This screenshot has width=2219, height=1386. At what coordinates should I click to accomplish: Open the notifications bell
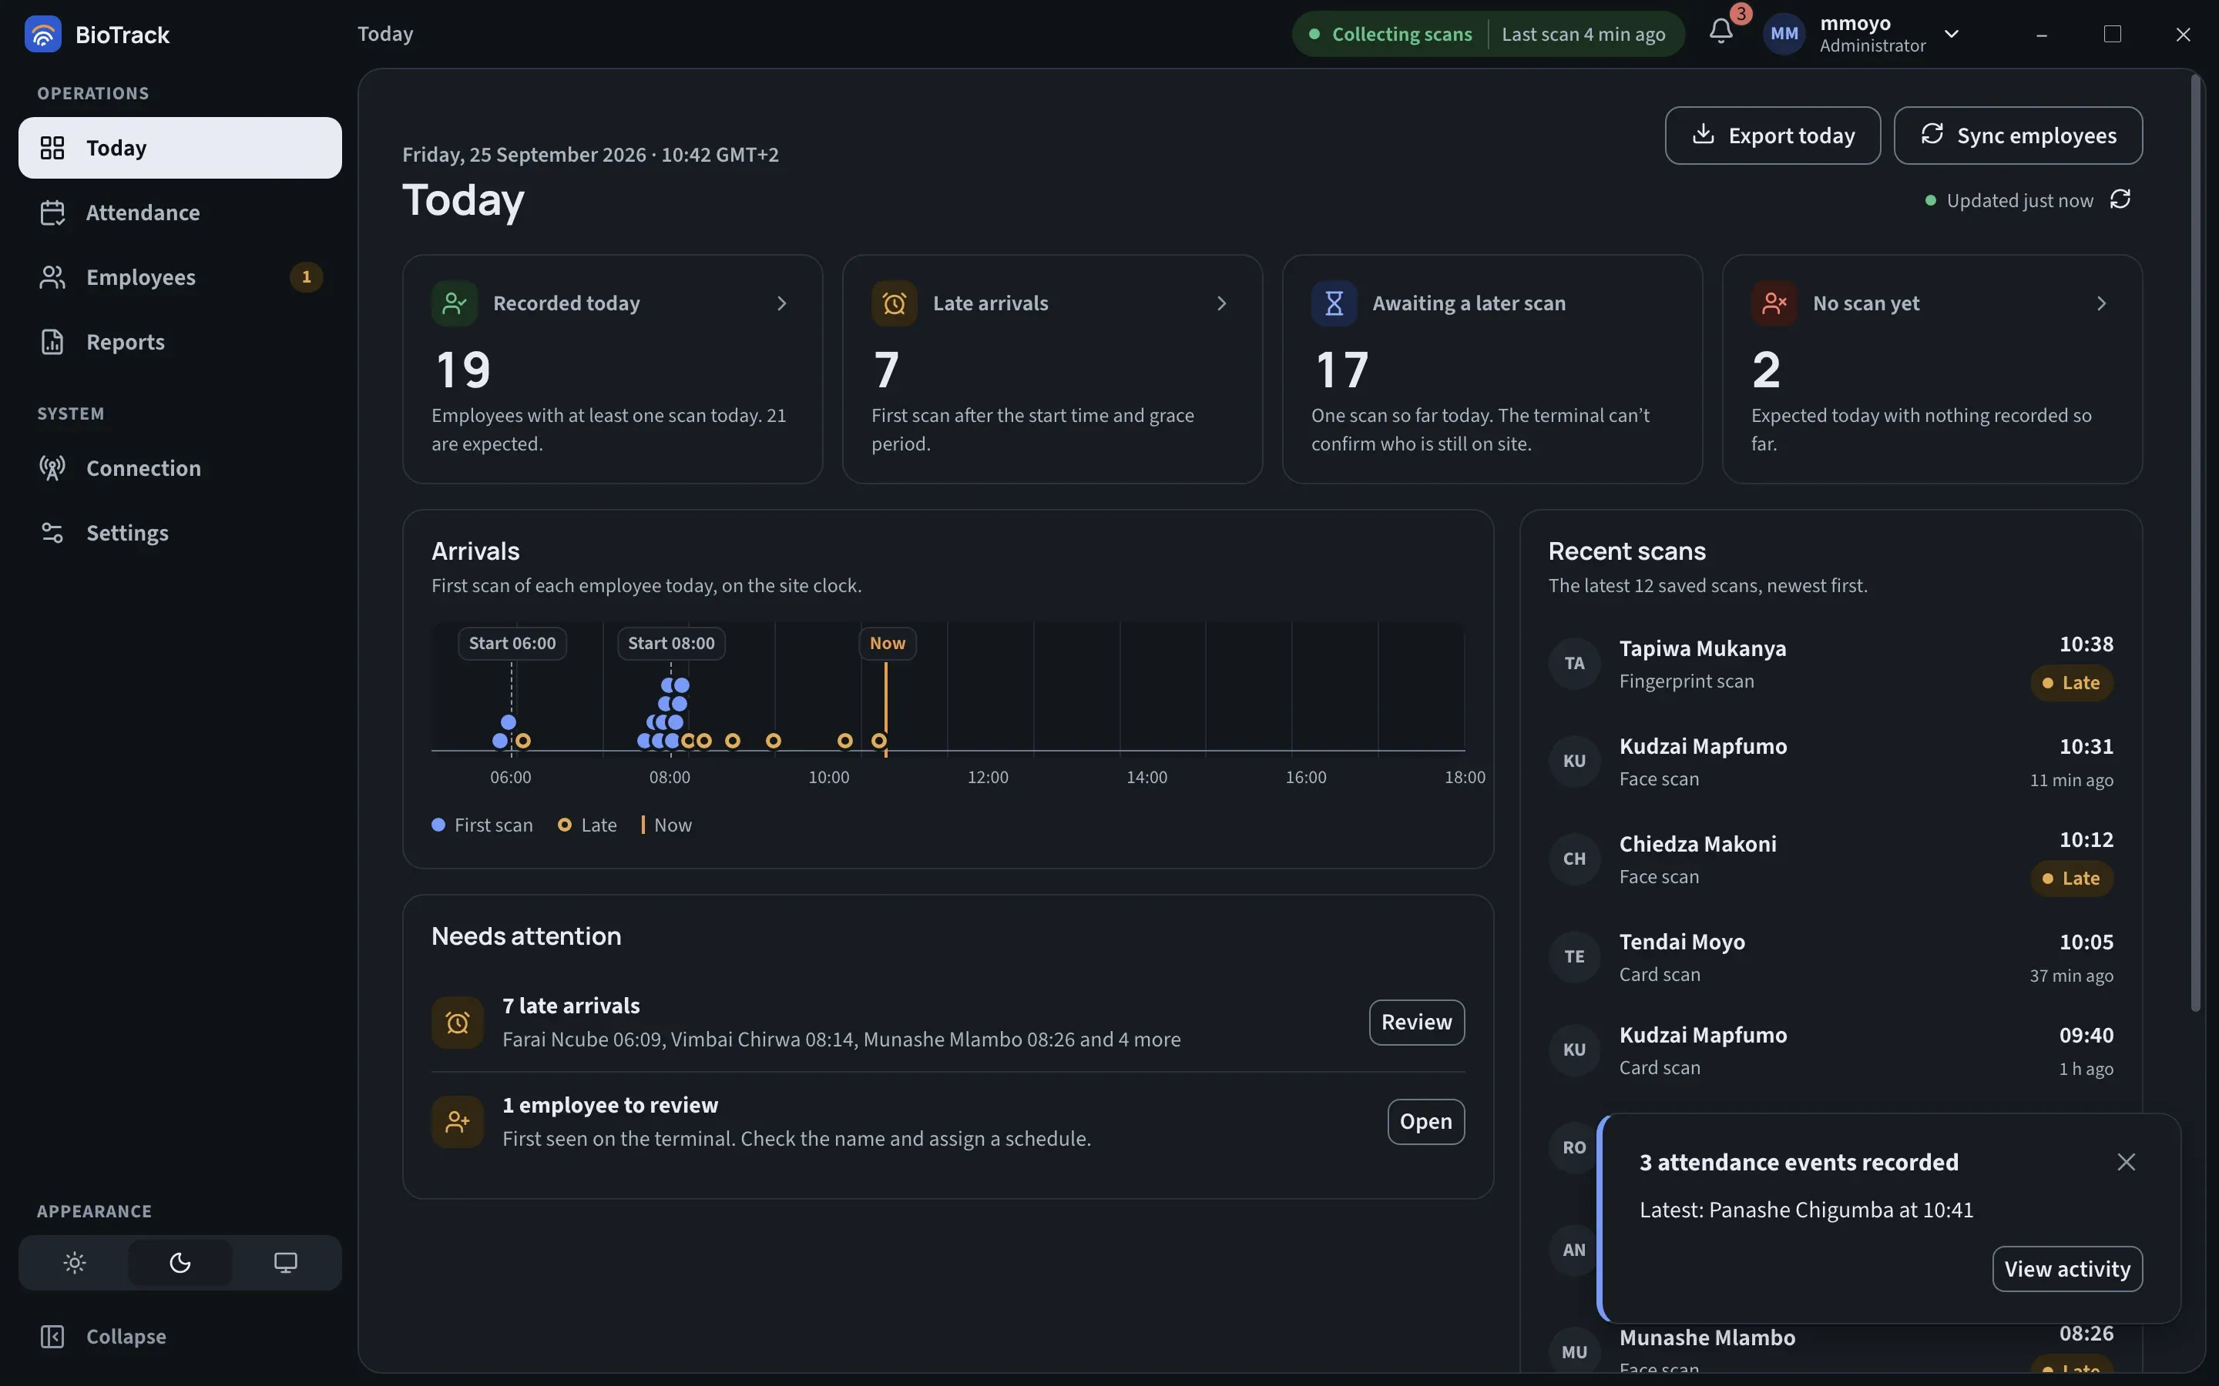click(1721, 32)
